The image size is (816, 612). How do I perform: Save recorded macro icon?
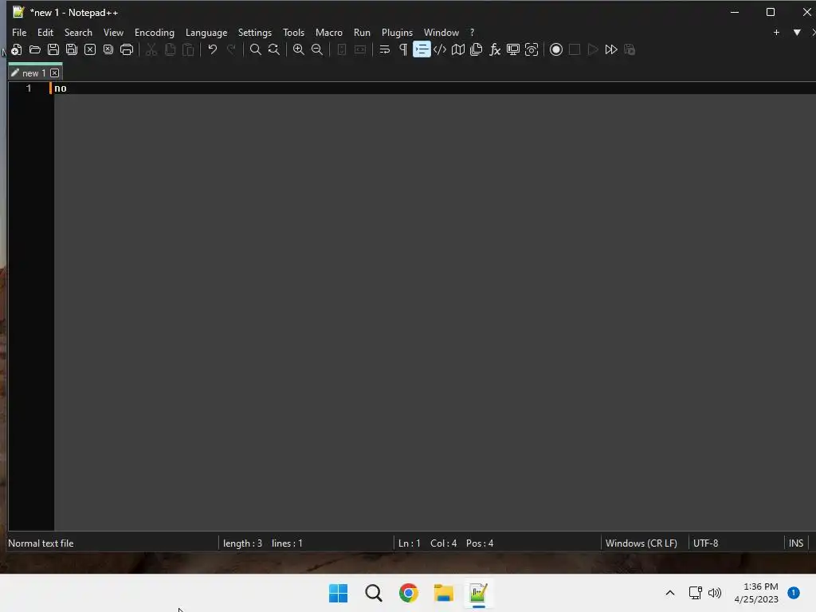coord(630,50)
